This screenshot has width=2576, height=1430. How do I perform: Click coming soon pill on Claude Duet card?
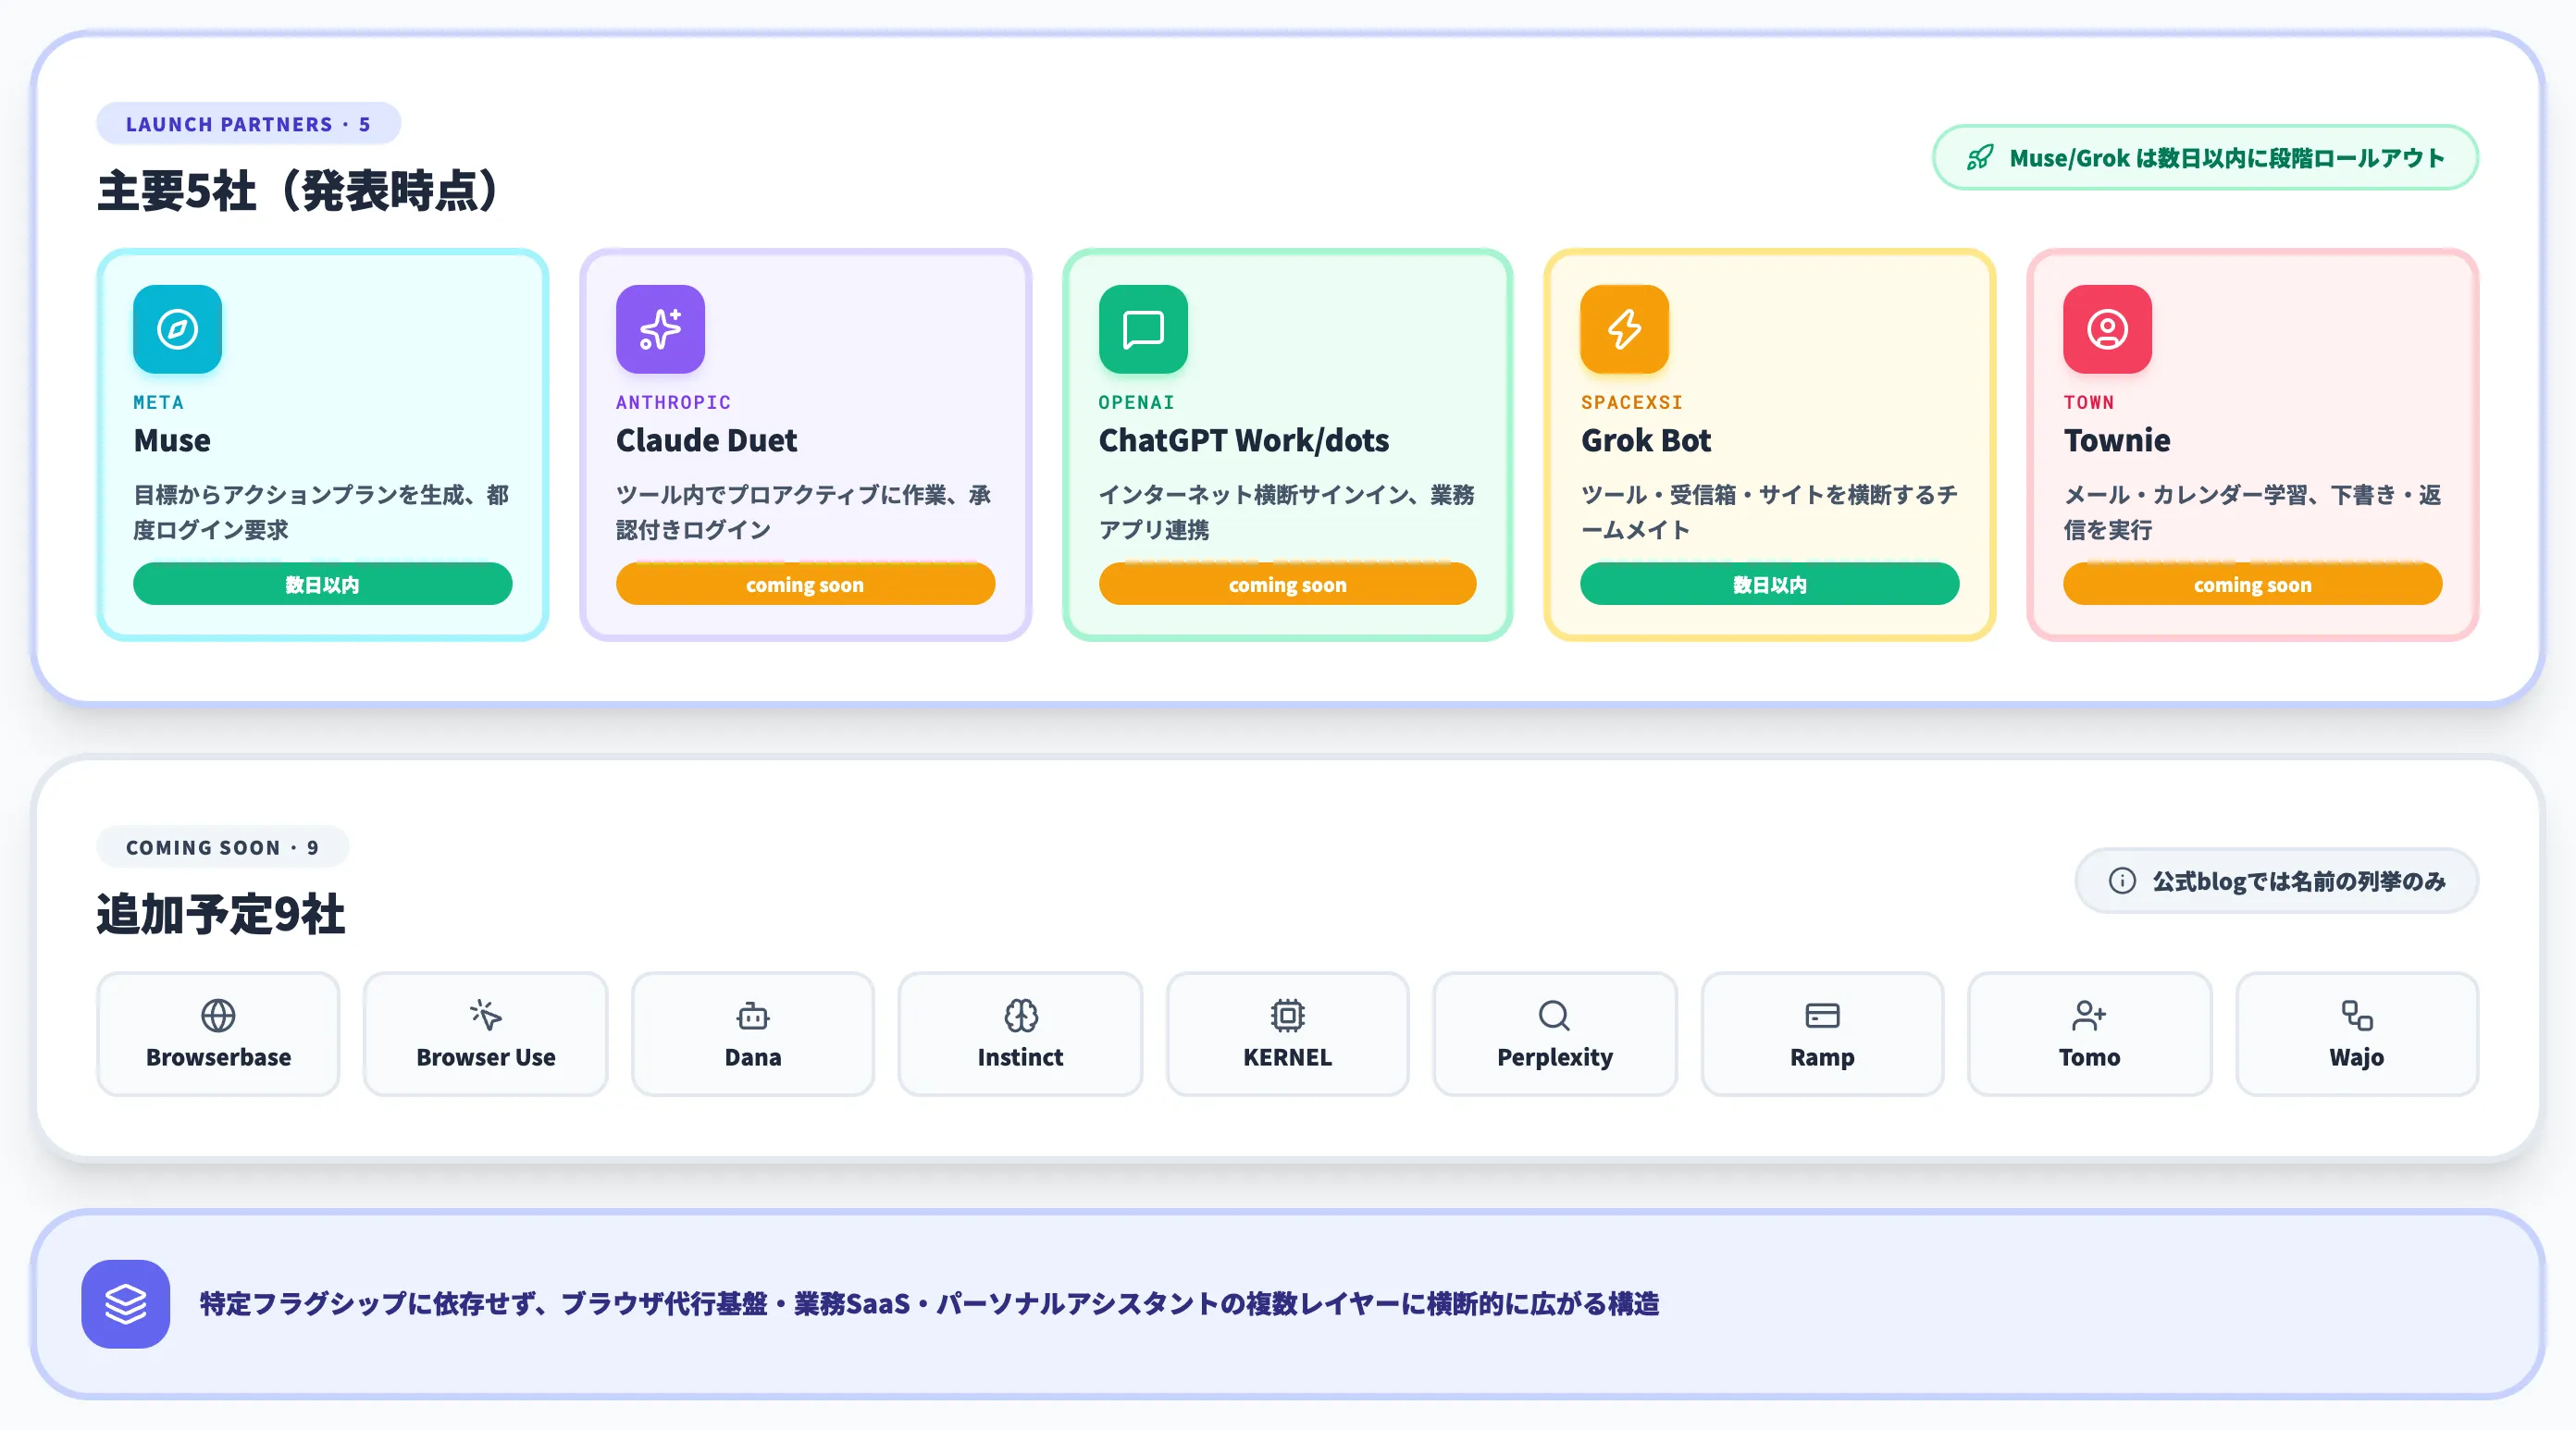[805, 584]
